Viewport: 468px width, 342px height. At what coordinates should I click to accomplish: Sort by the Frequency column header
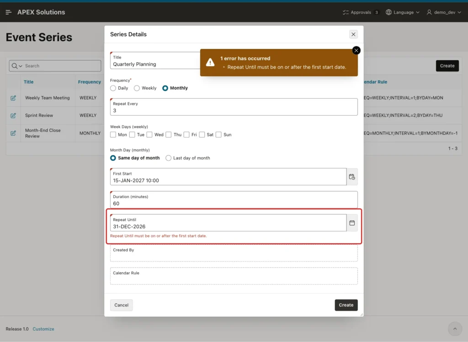(x=90, y=82)
